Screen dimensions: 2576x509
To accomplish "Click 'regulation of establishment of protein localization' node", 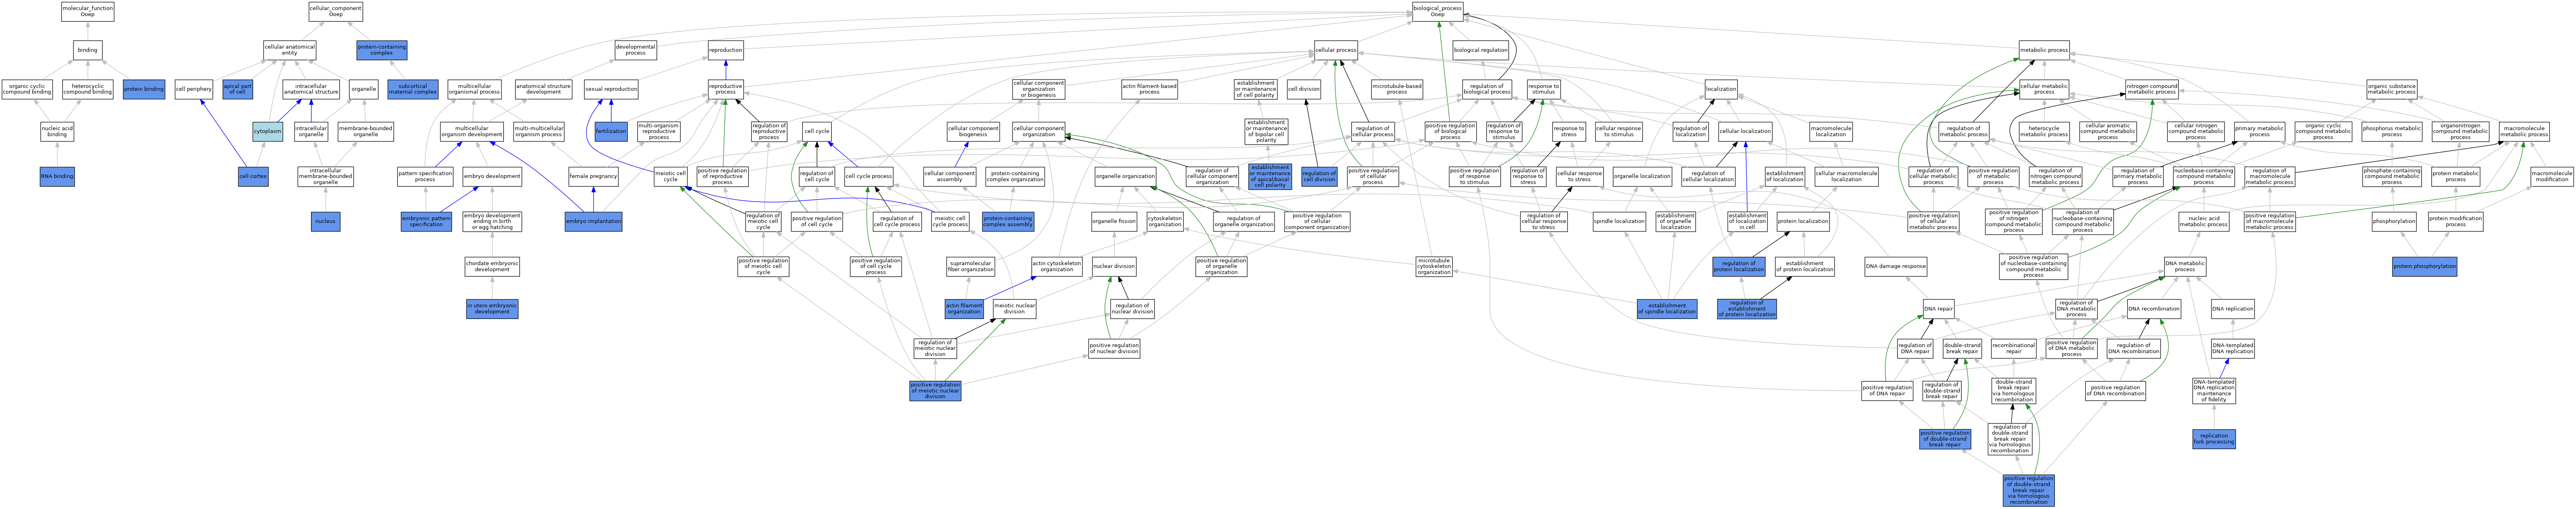I will click(x=1747, y=309).
